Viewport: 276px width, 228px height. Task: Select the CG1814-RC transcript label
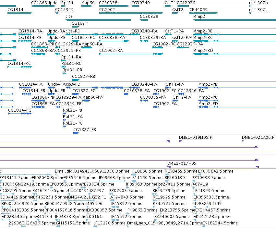click(19, 63)
